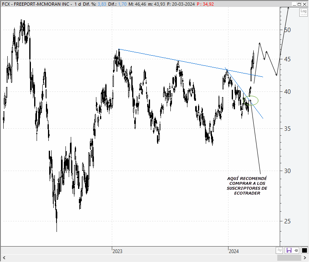The height and width of the screenshot is (262, 309).
Task: Minimize the FCX chart window
Action: 294,4
